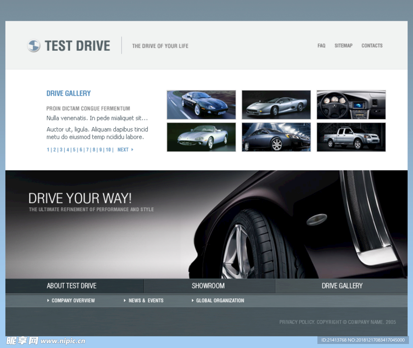Click the Next pagination link
The width and height of the screenshot is (413, 348).
(x=125, y=150)
